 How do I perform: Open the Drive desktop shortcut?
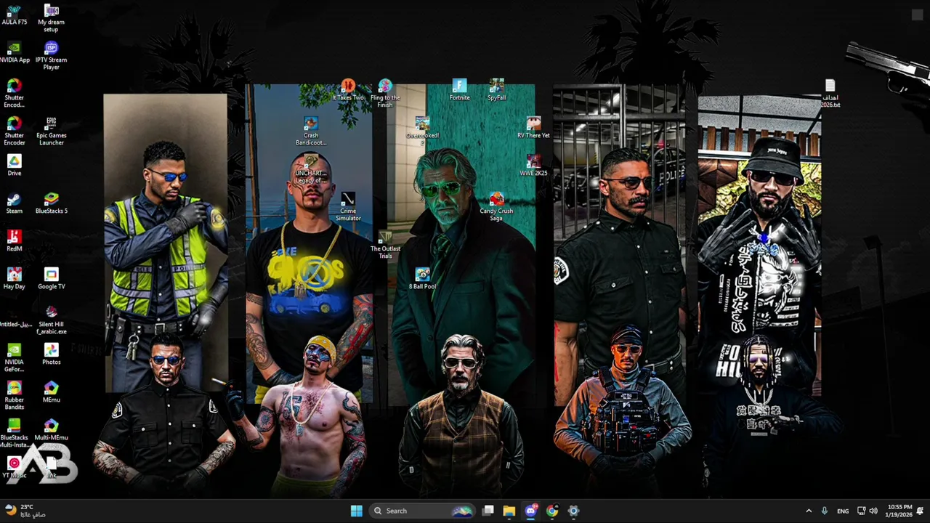(x=14, y=166)
